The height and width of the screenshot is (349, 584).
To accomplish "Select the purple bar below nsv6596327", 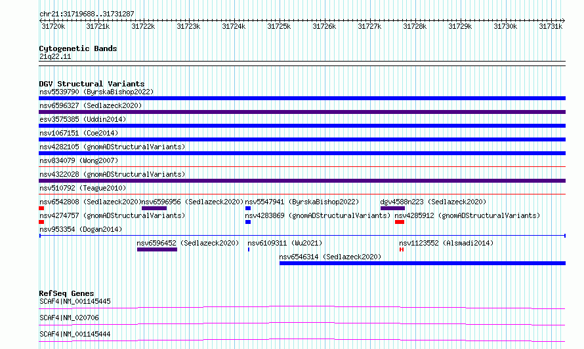I will point(302,112).
